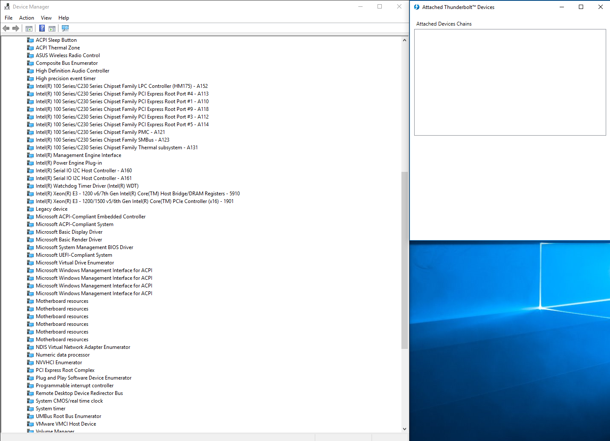Open the blue Help question-mark toolbar icon

42,28
